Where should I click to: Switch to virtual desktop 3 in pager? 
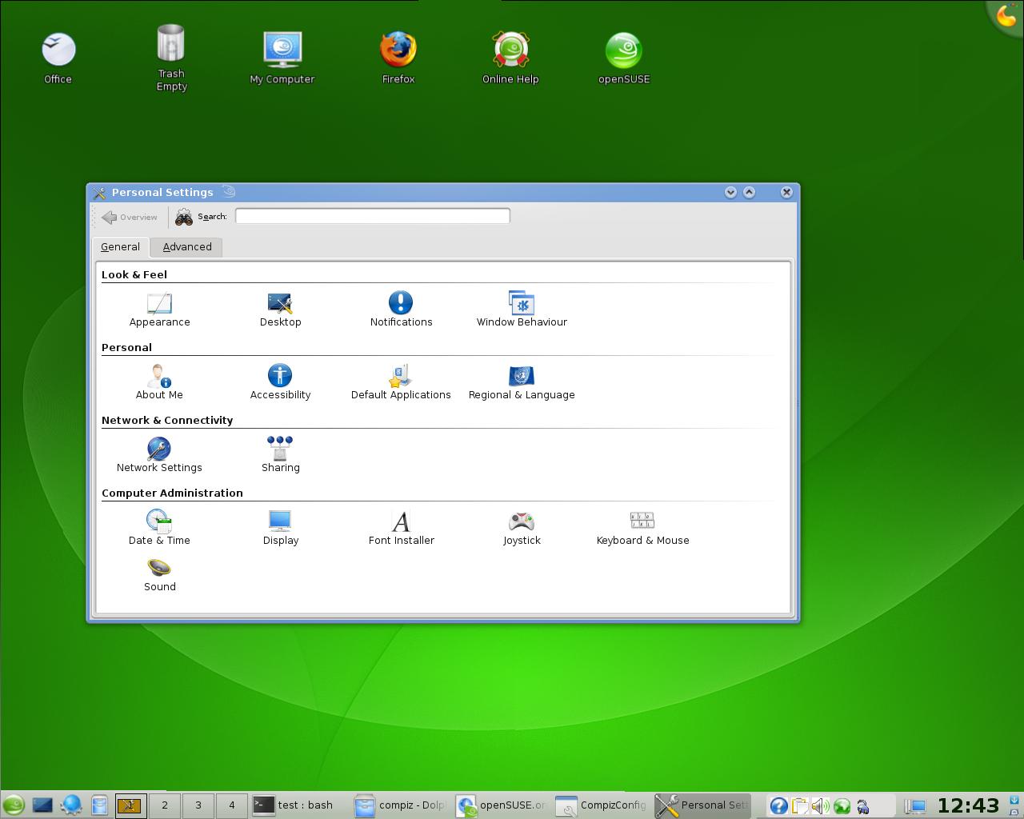tap(198, 805)
